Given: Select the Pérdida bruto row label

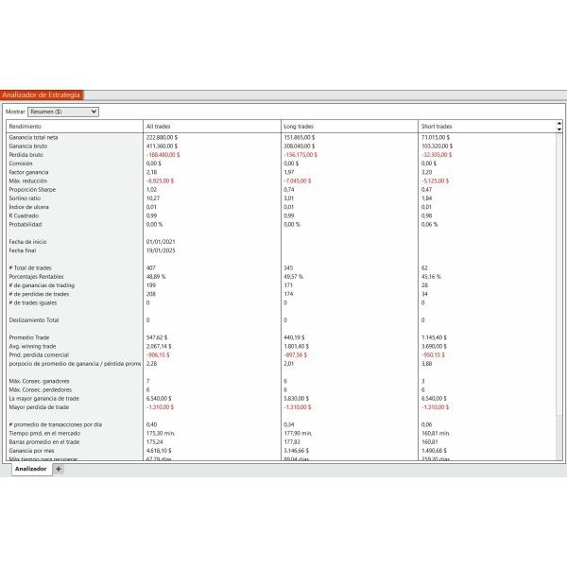Looking at the screenshot, I should click(x=26, y=154).
